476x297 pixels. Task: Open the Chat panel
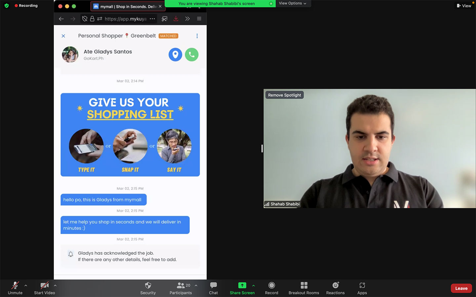[x=213, y=288]
